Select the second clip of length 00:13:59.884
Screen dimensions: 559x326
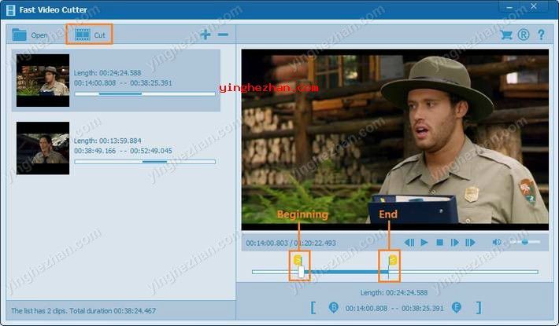pyautogui.click(x=43, y=148)
